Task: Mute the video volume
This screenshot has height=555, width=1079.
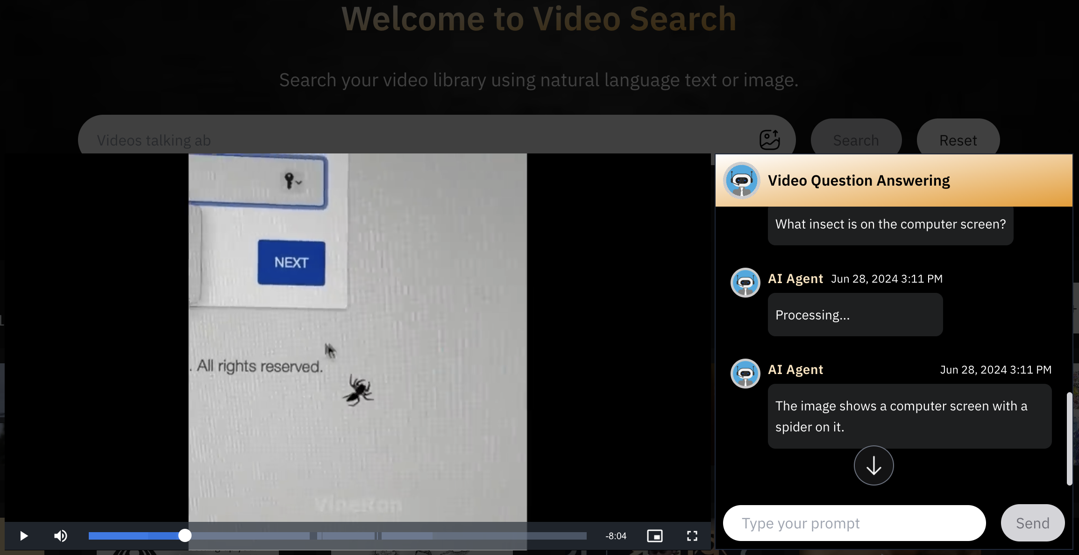Action: pos(61,536)
